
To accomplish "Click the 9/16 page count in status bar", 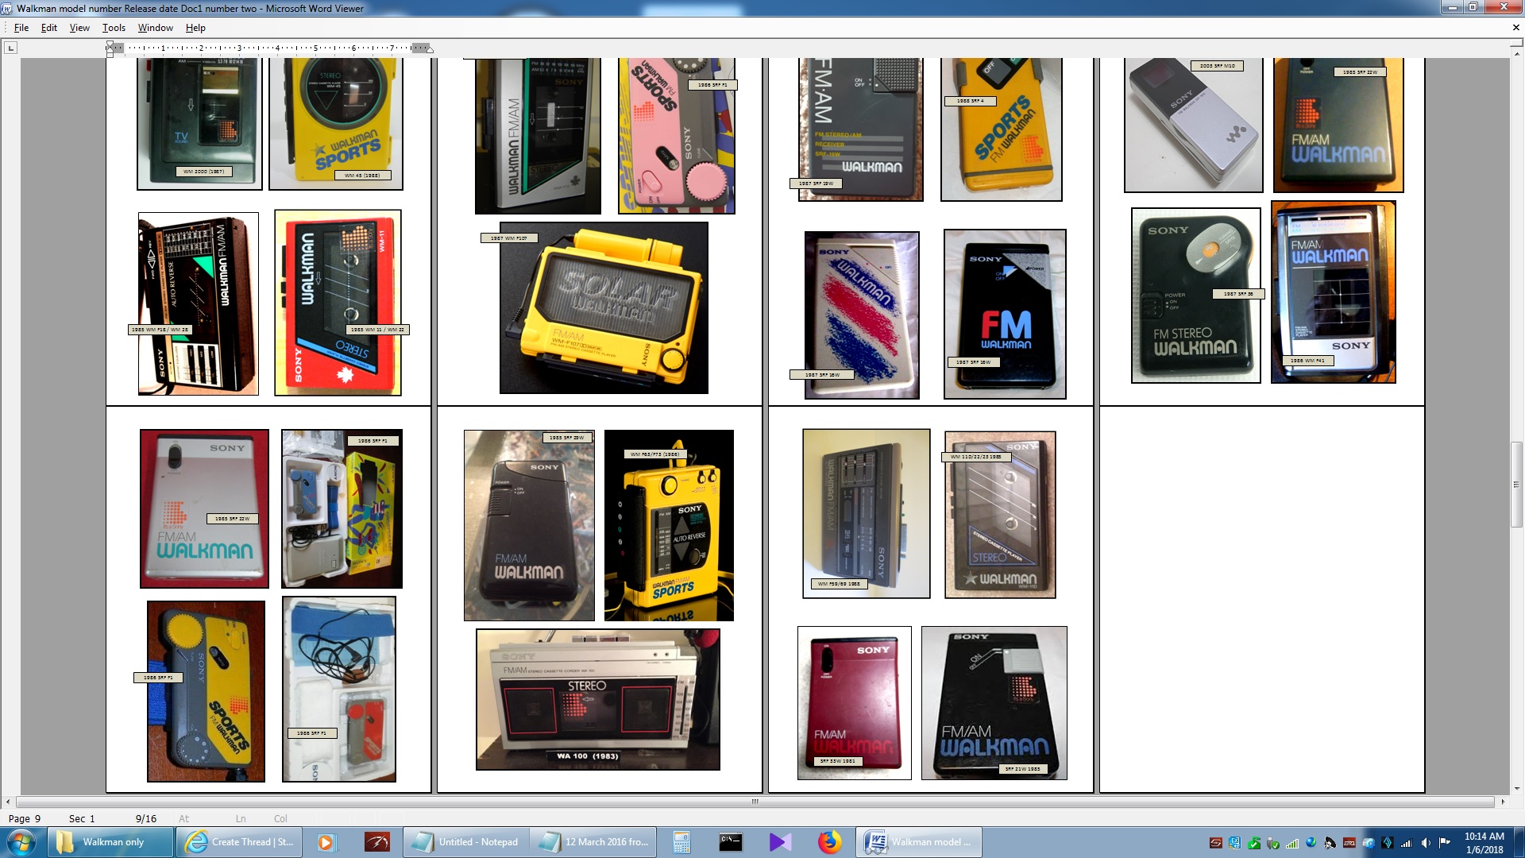I will [x=146, y=818].
